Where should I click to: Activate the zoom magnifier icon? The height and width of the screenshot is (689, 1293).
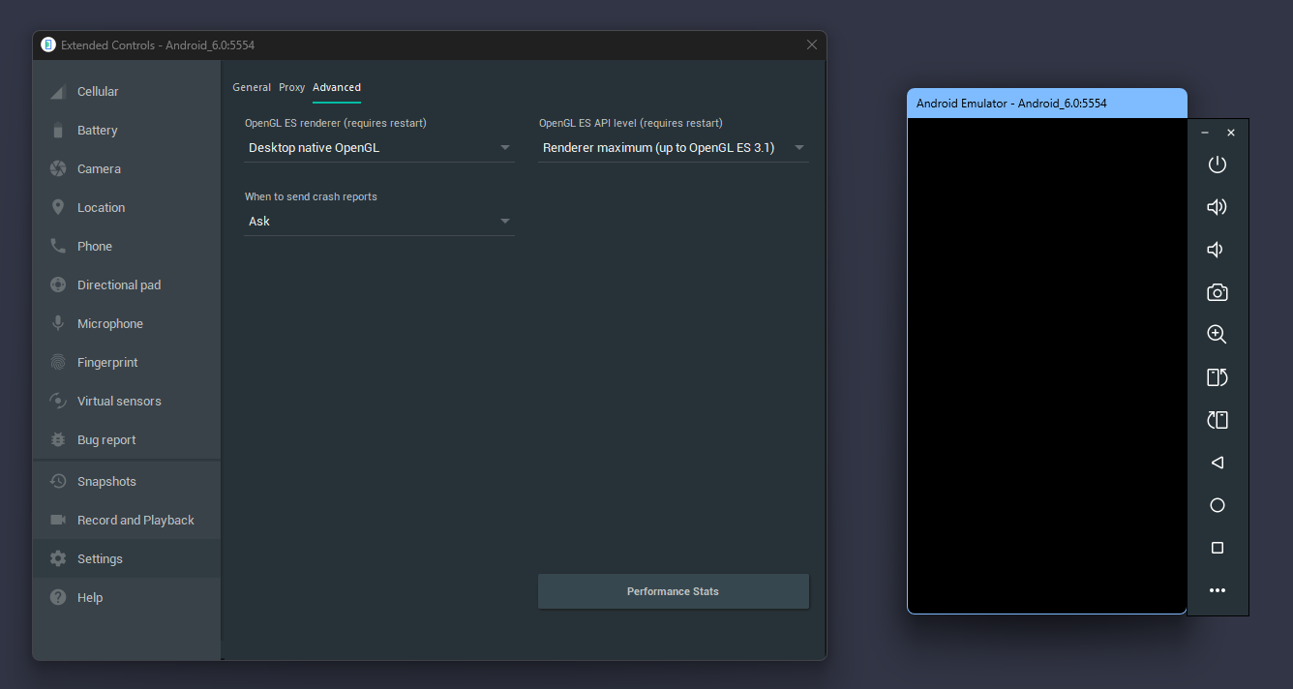pos(1217,335)
